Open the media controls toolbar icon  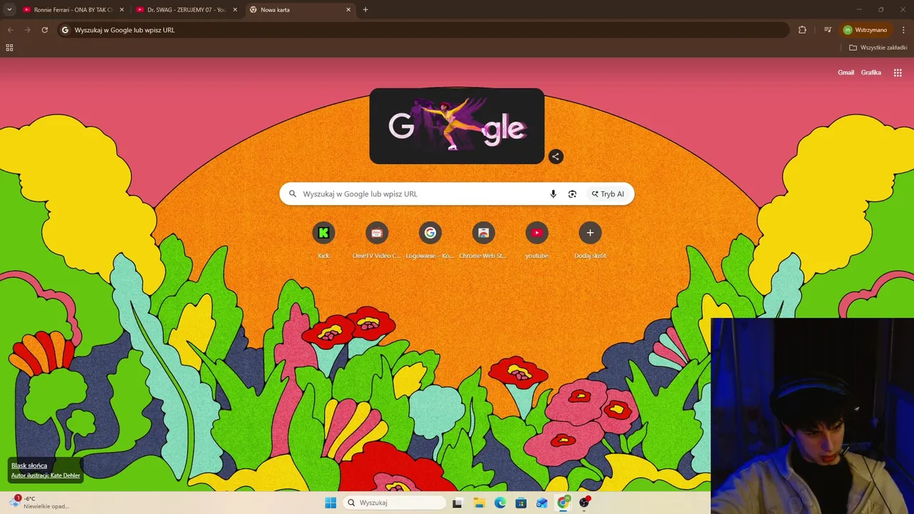click(828, 30)
